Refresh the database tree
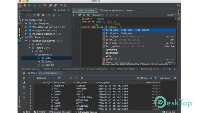Viewport: 198px width, 113px height. coord(34,15)
